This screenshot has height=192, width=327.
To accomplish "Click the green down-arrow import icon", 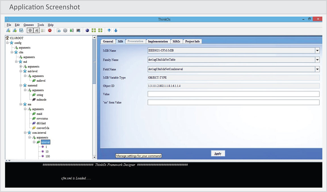I will [72, 30].
